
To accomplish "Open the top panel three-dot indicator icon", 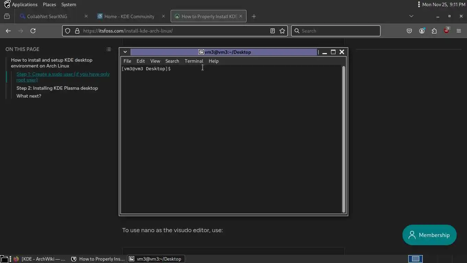I will (419, 4).
